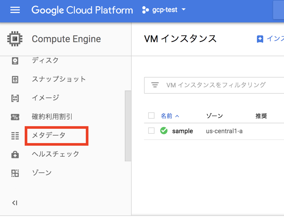Click the disk icon beside ディスク
284x218 pixels.
click(x=15, y=61)
